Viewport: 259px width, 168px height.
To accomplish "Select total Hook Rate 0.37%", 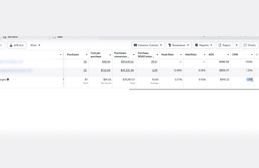I will [178, 79].
